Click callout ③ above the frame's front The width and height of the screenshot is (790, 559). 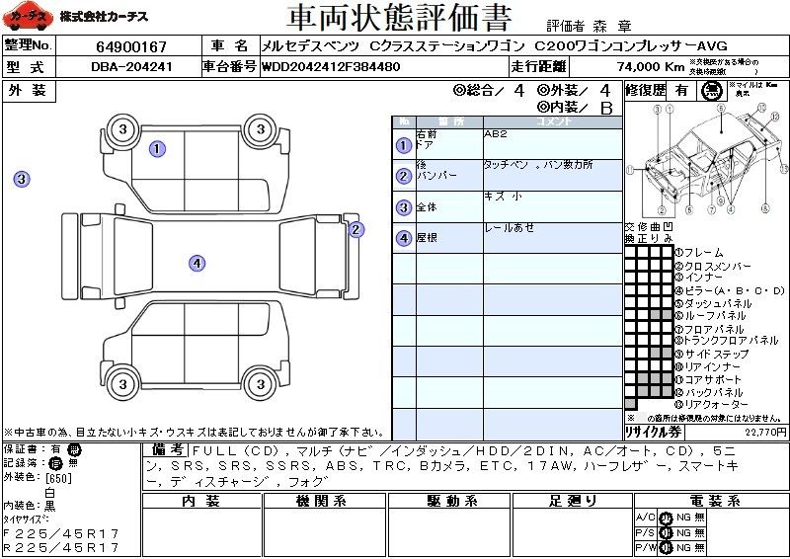tap(658, 109)
